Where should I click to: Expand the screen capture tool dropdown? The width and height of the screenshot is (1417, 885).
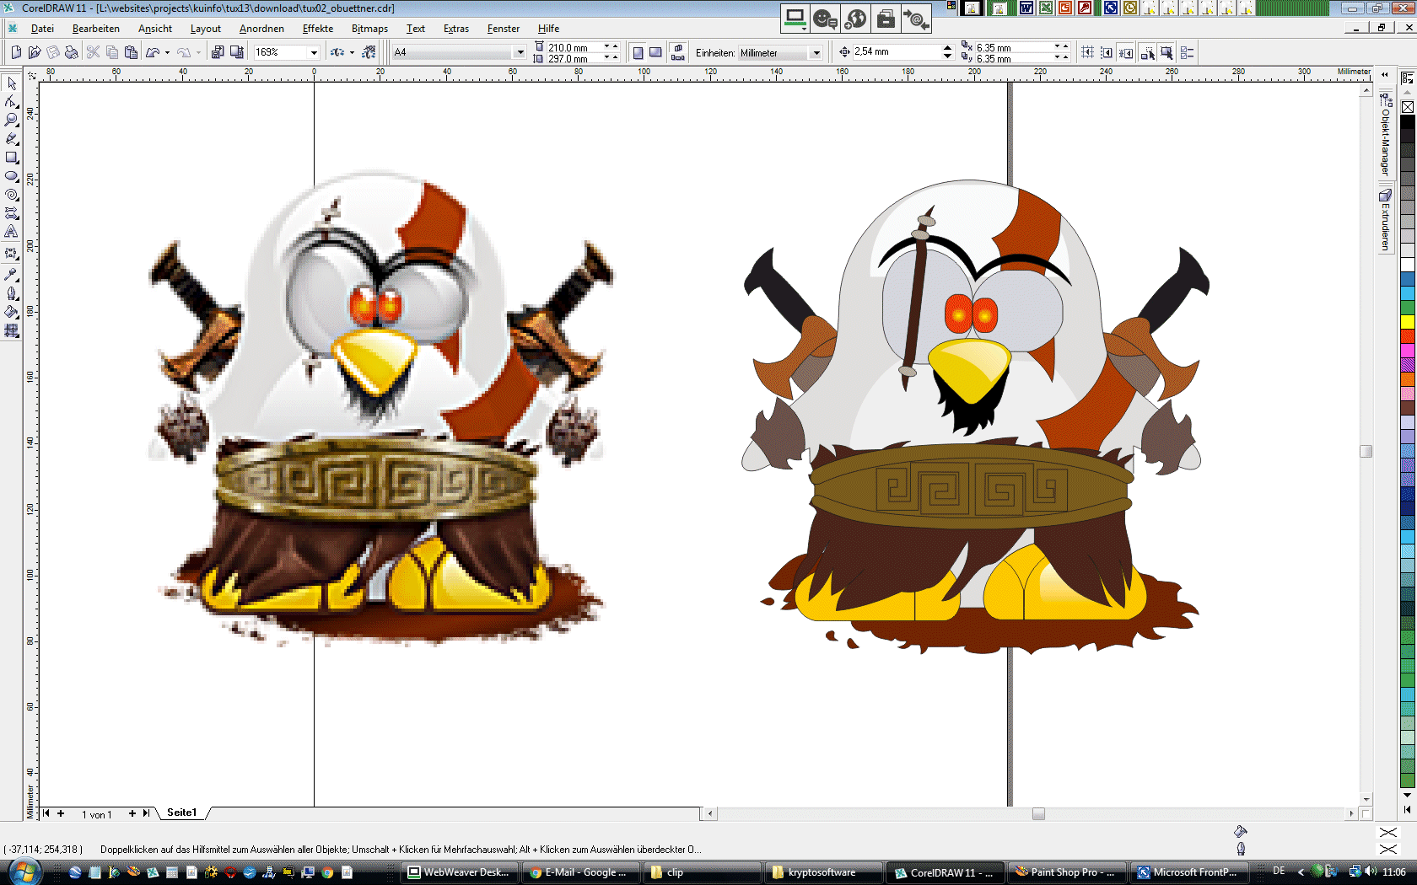pos(804,29)
